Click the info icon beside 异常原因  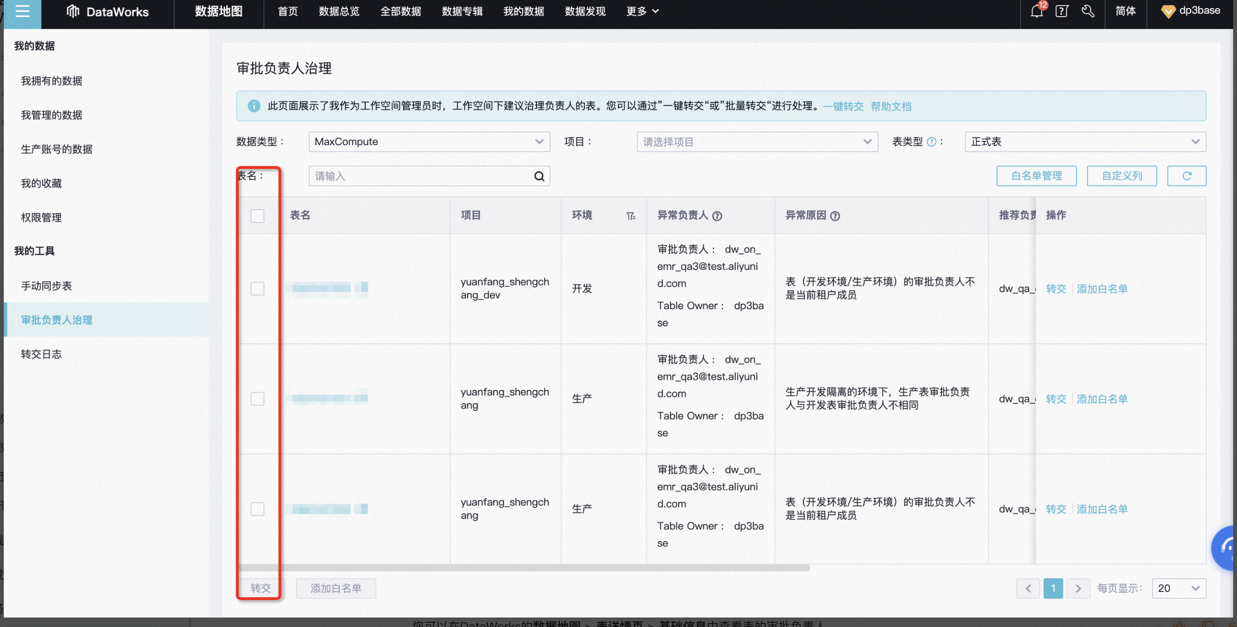click(x=835, y=216)
